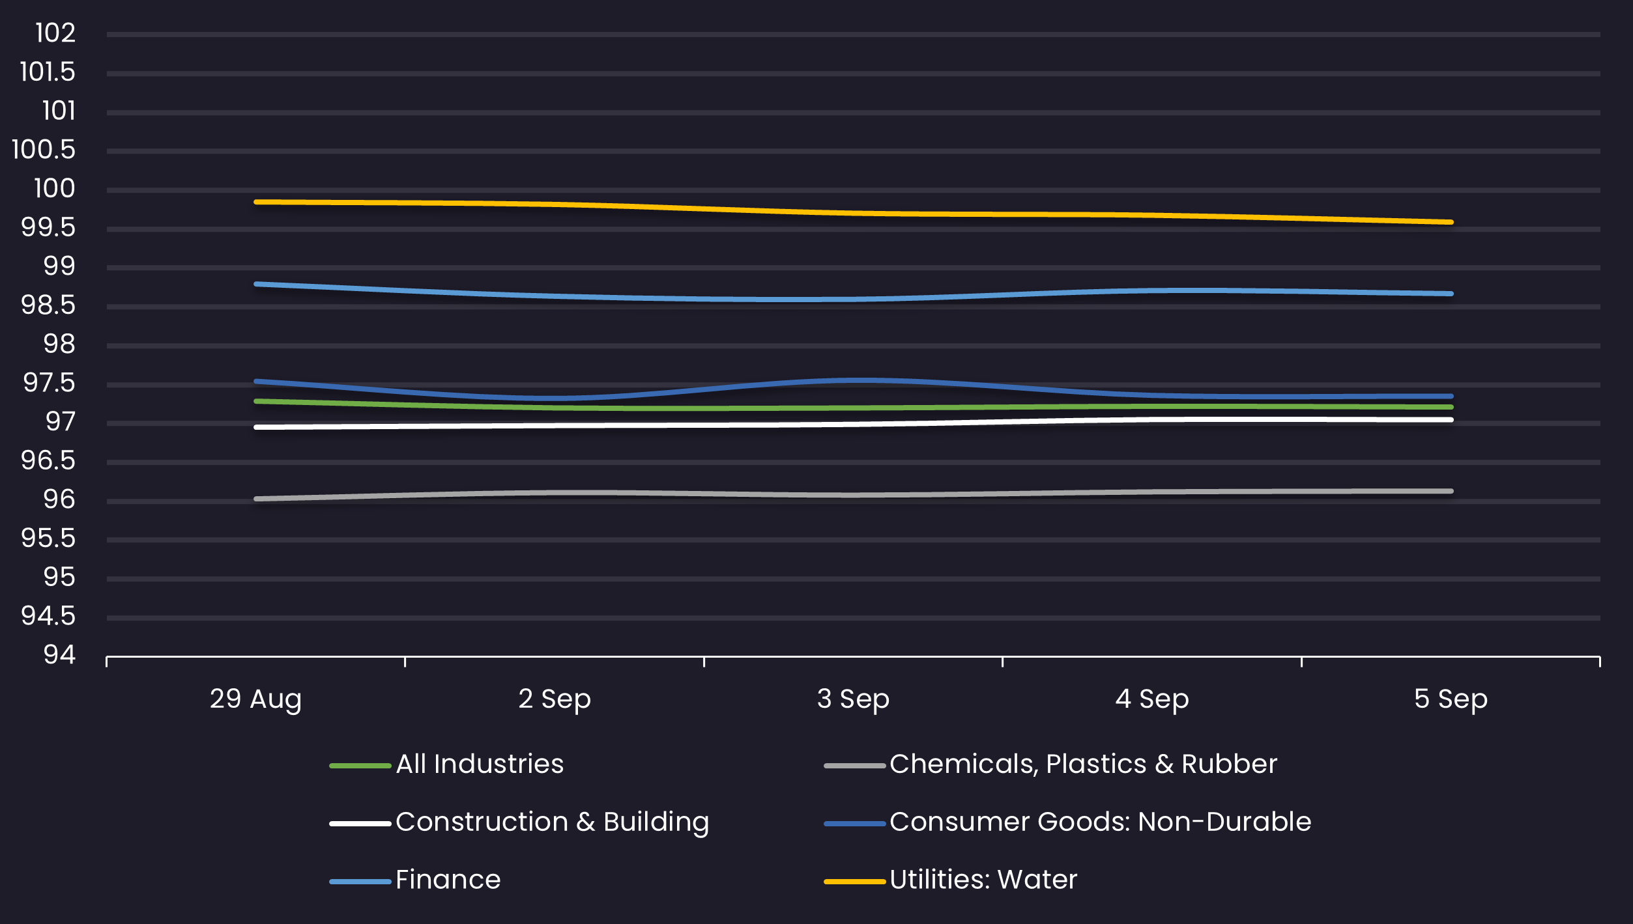Click the 102 value on y-axis

[x=55, y=33]
